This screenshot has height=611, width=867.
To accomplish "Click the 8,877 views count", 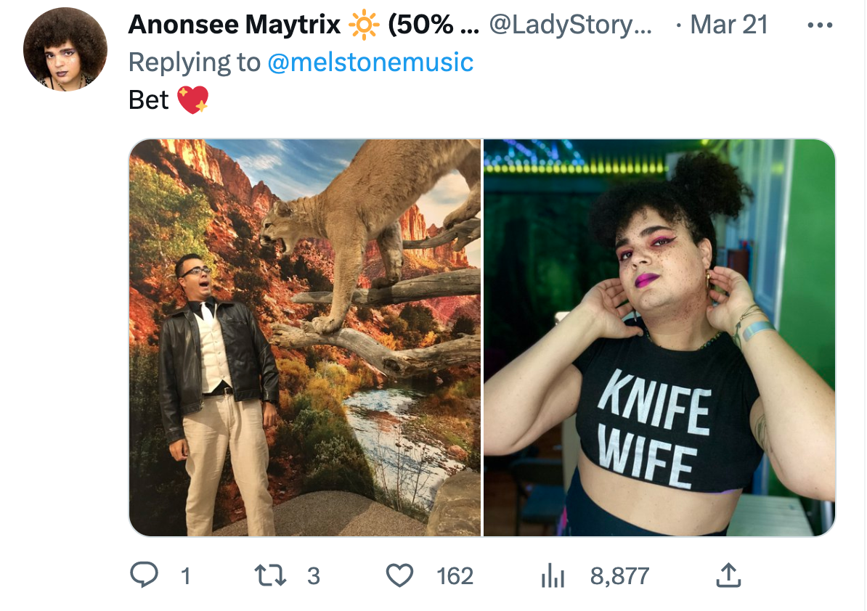I will 619,576.
